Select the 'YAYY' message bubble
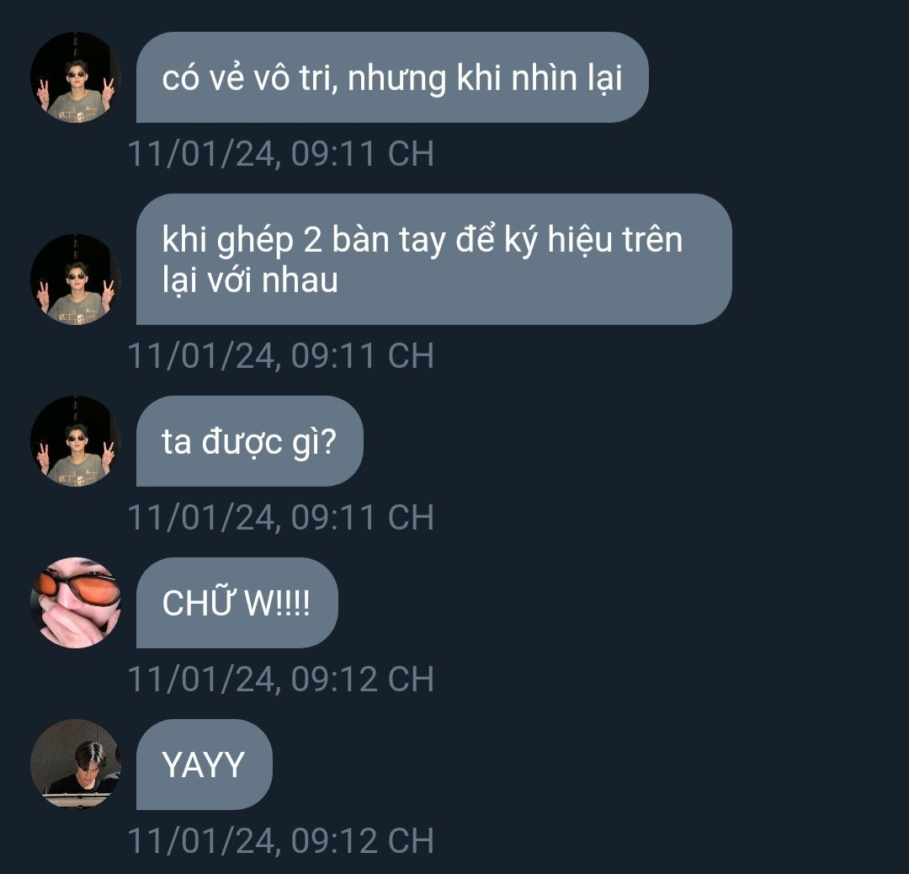909x874 pixels. point(204,765)
